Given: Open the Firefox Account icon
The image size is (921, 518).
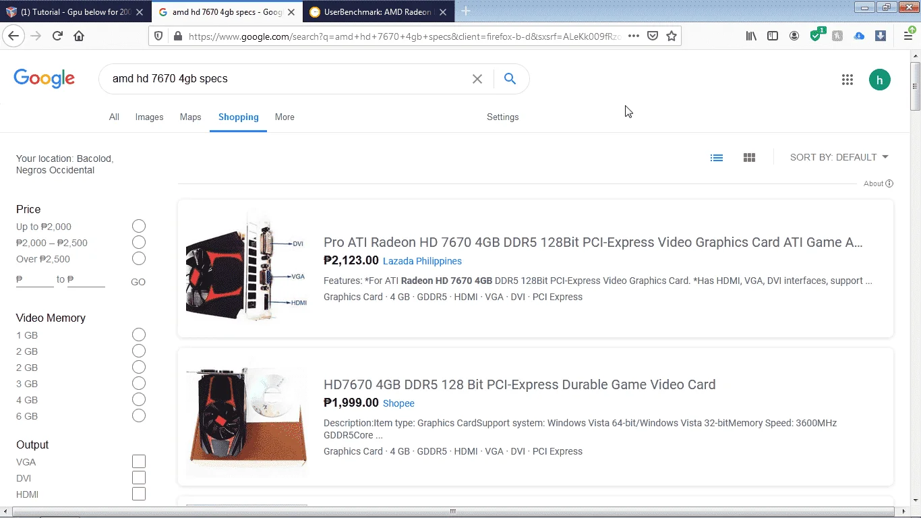Looking at the screenshot, I should click(x=794, y=36).
